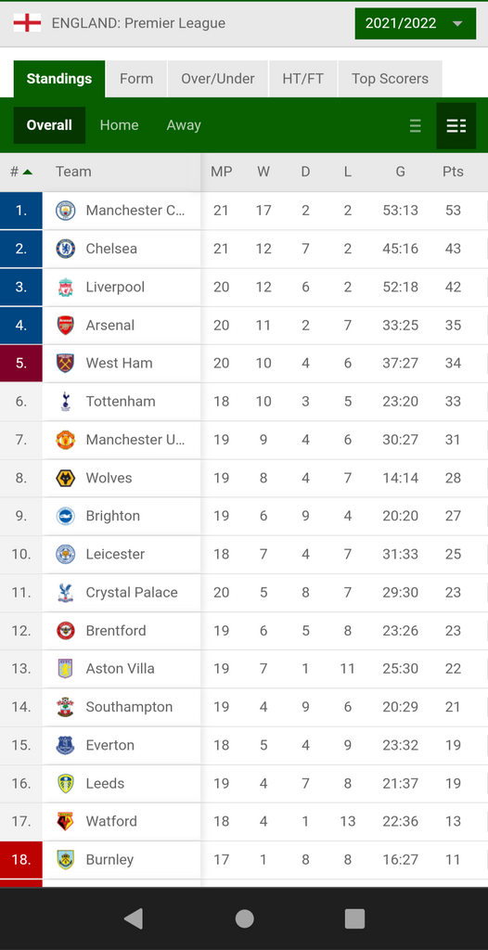
Task: Sort standings by the Pts column header
Action: coord(453,172)
